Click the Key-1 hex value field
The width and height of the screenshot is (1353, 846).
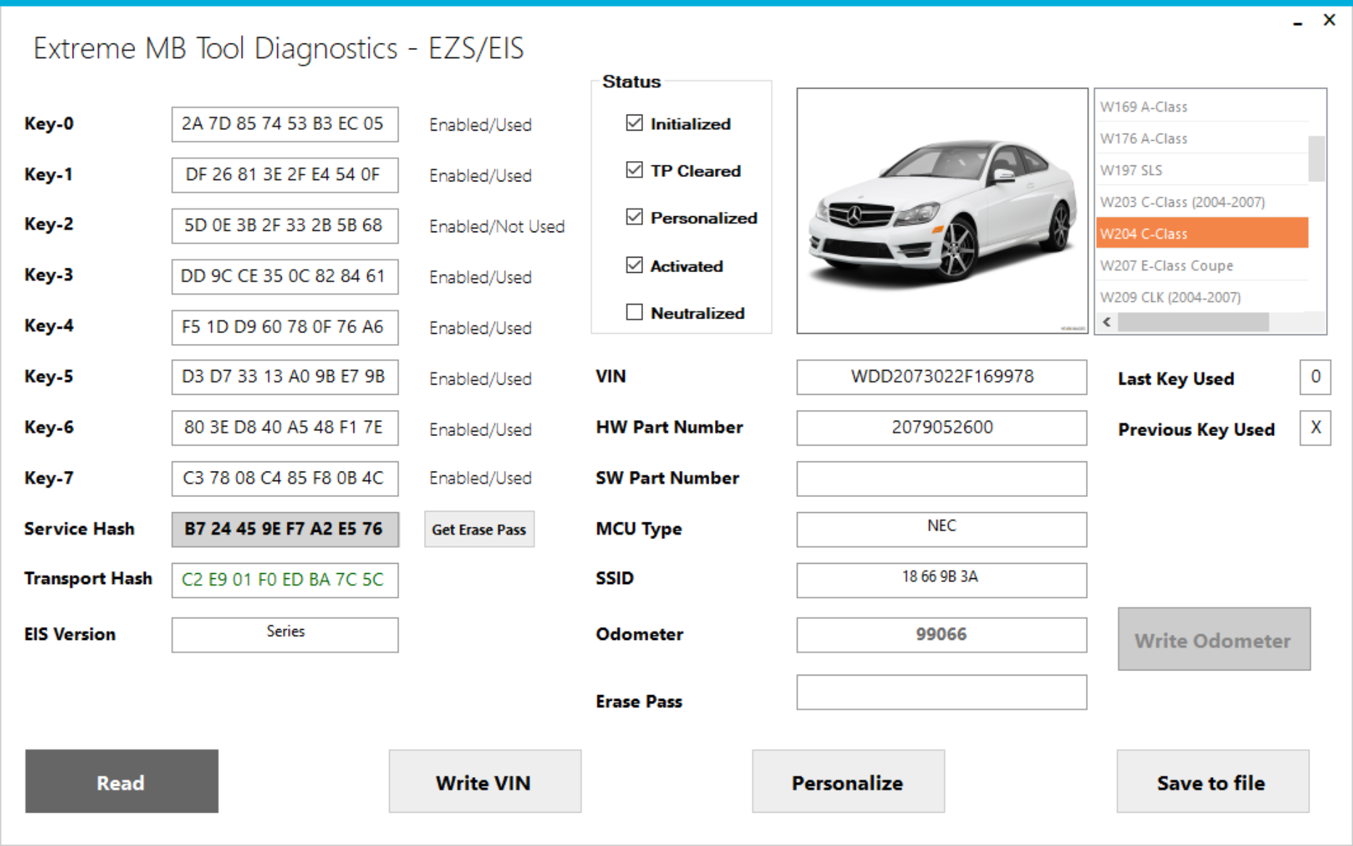(285, 175)
